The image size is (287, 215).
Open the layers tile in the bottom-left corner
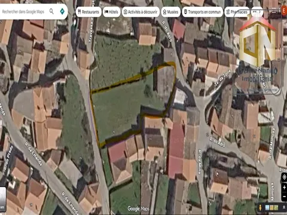3,199
